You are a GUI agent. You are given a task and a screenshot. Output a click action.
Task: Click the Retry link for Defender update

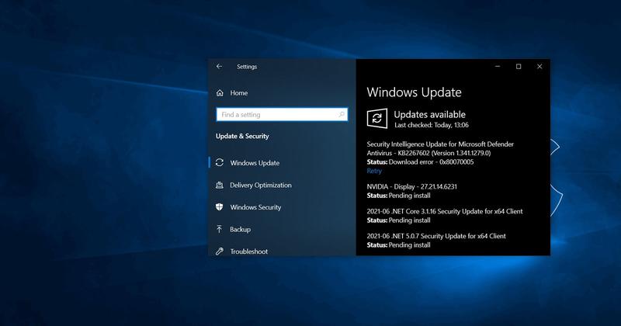374,171
